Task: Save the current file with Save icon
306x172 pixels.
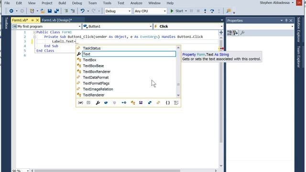Action: click(50, 11)
